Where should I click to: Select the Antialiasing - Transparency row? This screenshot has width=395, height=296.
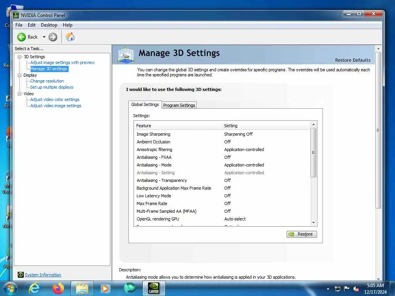[x=223, y=180]
